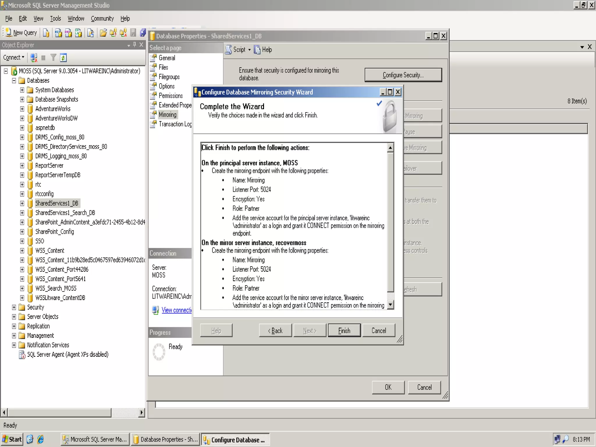Image resolution: width=596 pixels, height=447 pixels.
Task: Refresh Object Explorer using the refresh icon
Action: pos(63,58)
